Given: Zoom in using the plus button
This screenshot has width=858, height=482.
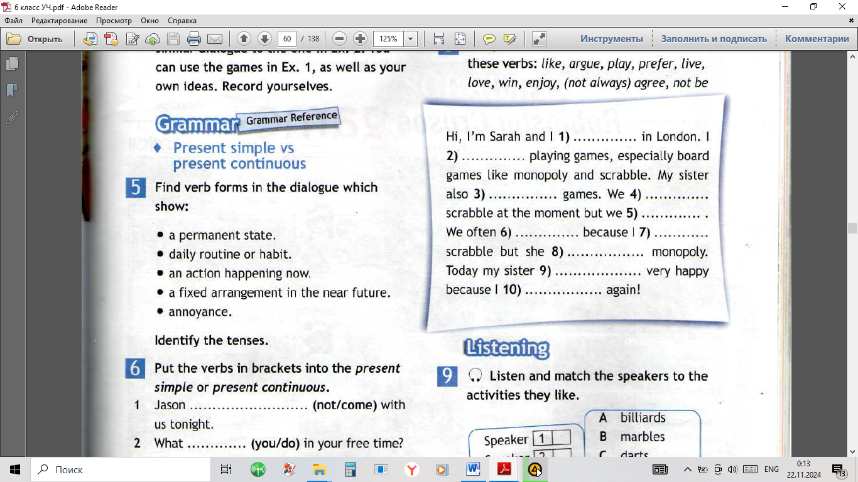Looking at the screenshot, I should (x=360, y=39).
